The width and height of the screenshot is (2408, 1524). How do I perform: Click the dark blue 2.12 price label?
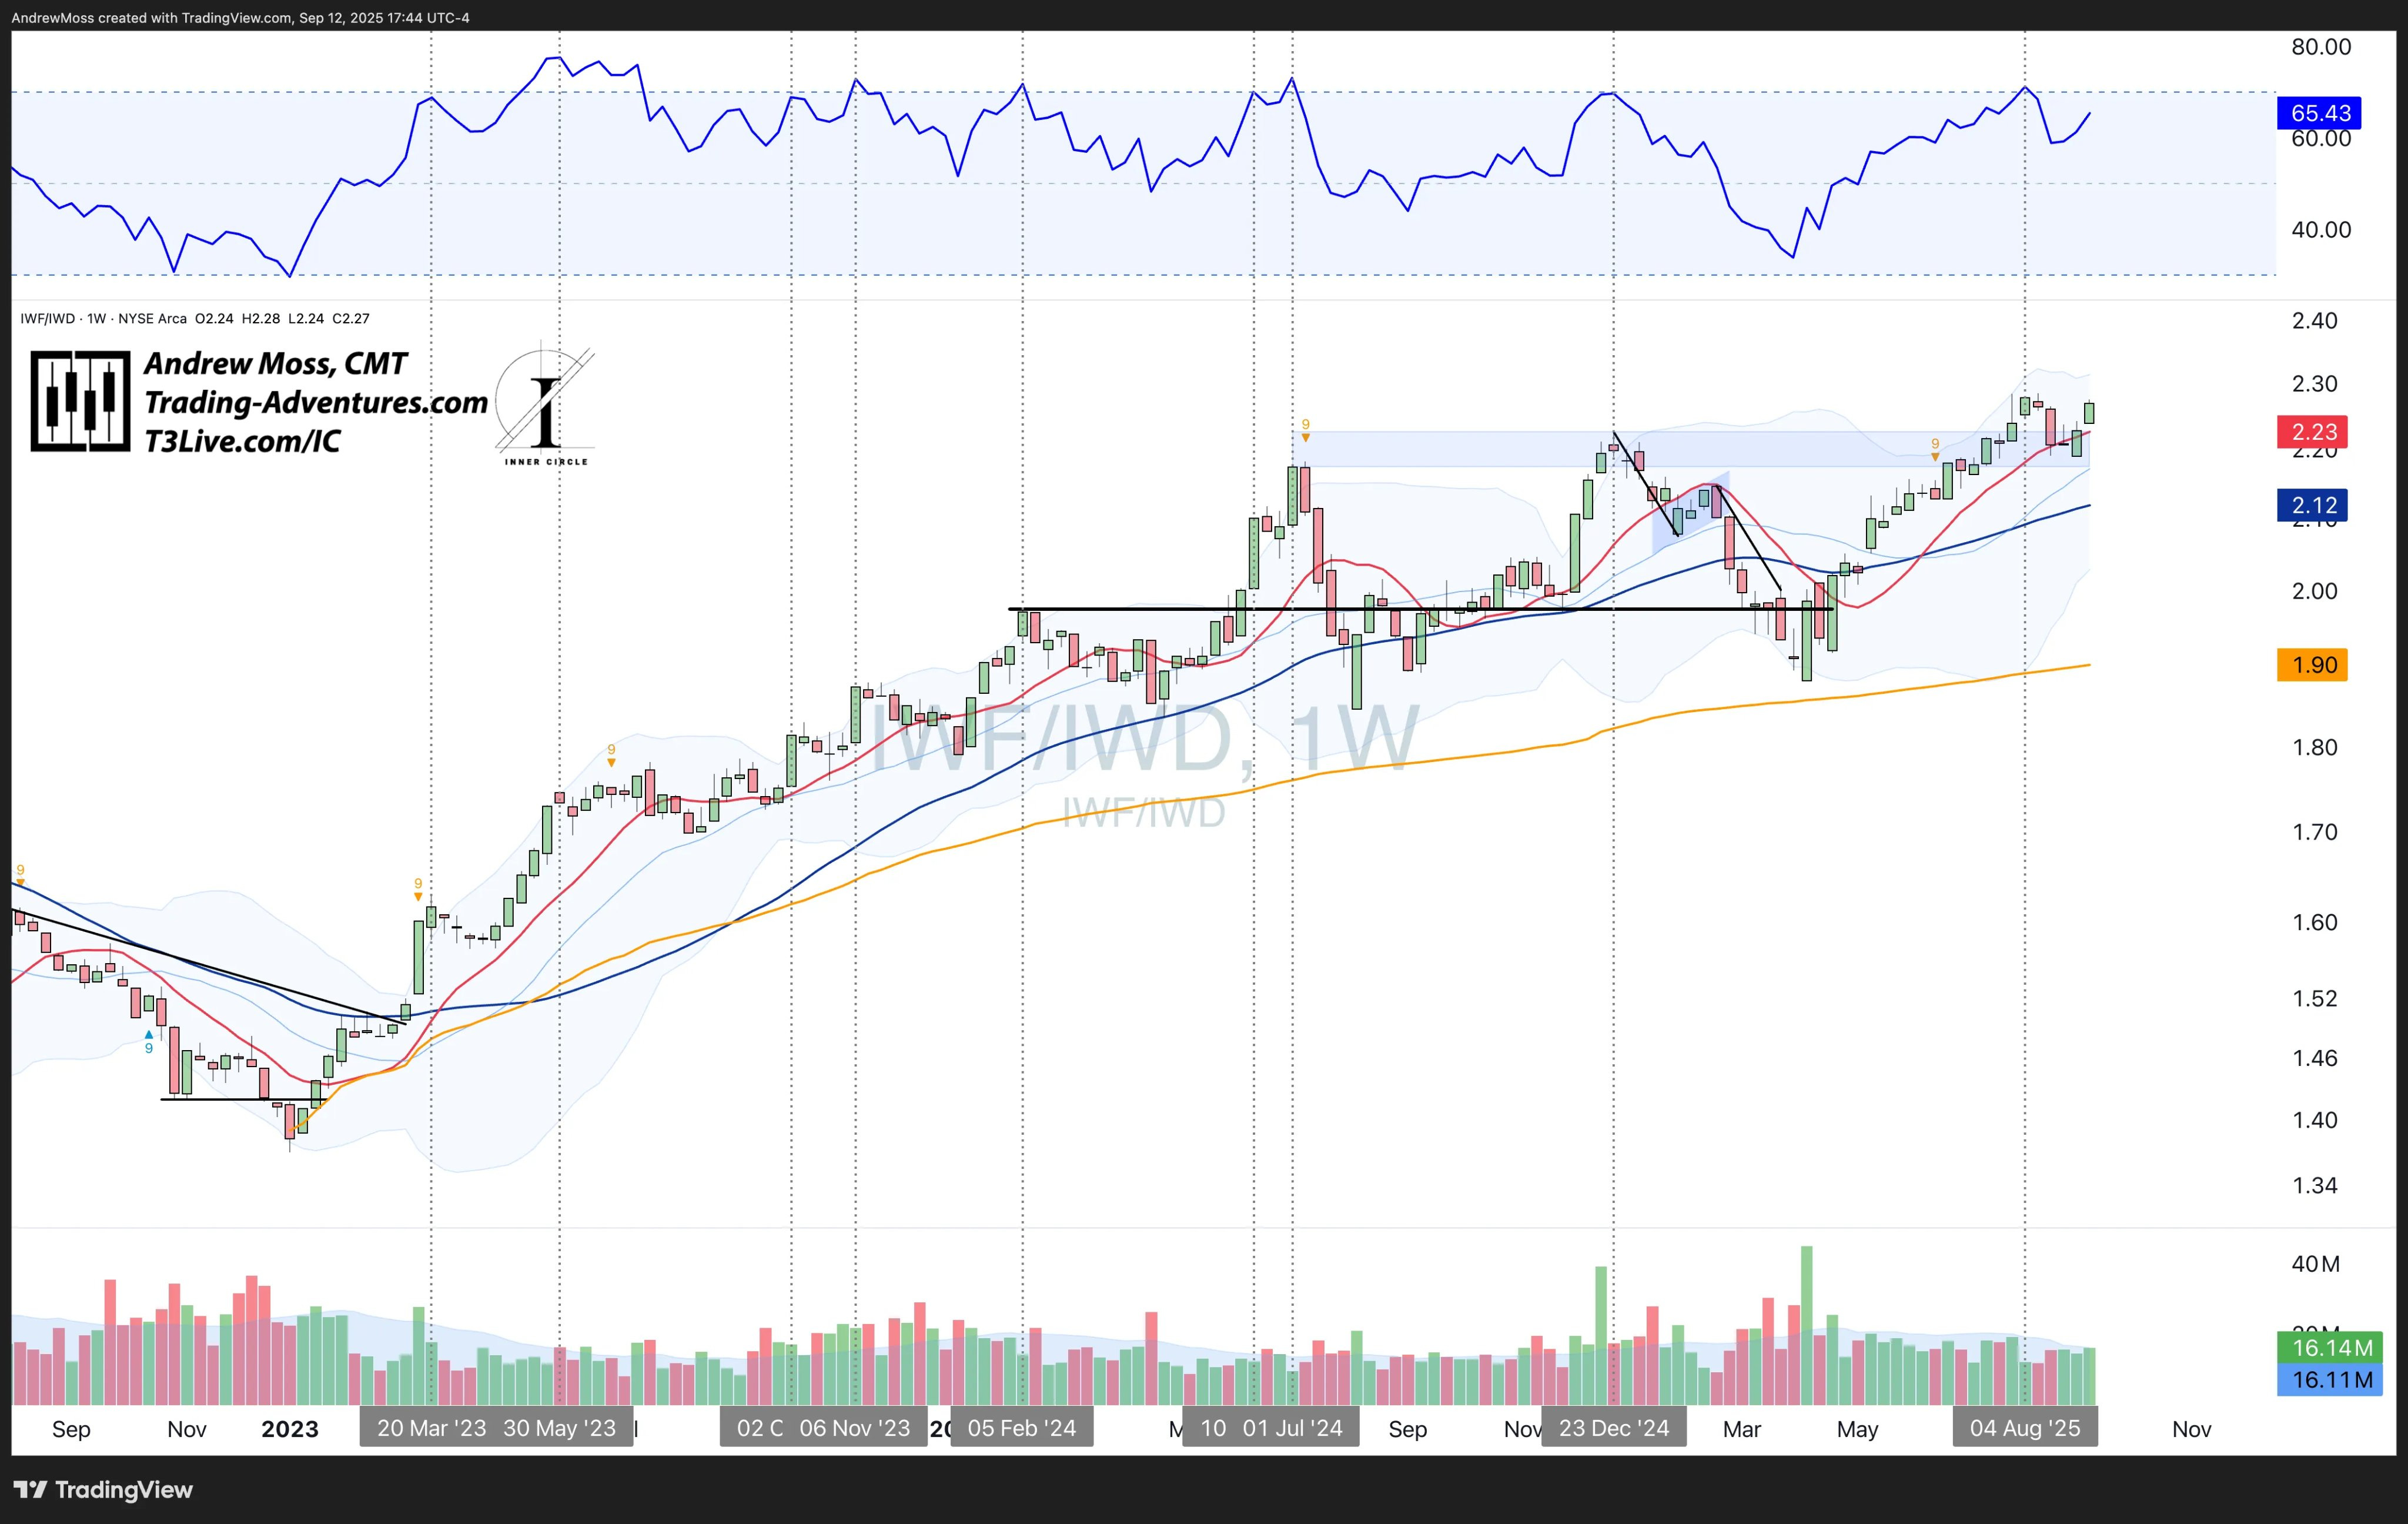[2313, 505]
